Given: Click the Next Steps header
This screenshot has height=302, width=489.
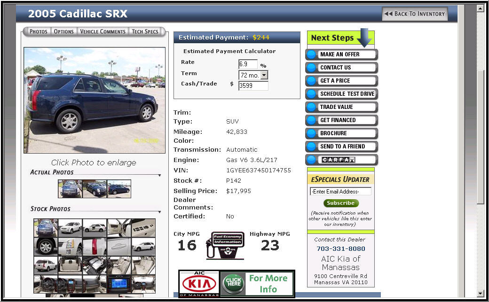Looking at the screenshot, I should click(340, 38).
